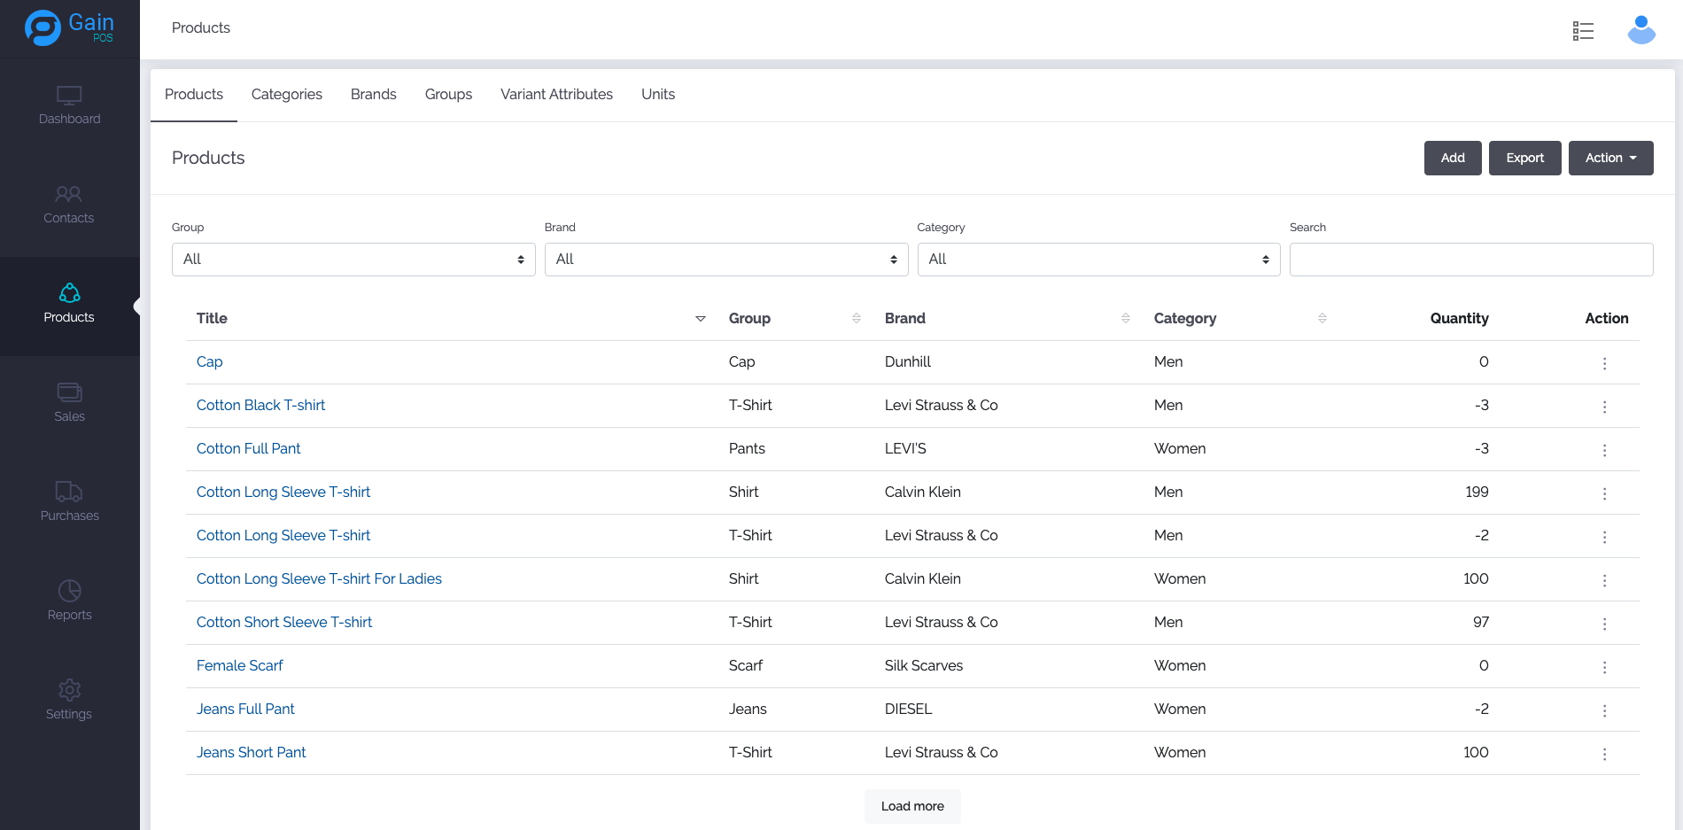Switch to the Categories tab
This screenshot has height=830, width=1683.
coord(286,95)
